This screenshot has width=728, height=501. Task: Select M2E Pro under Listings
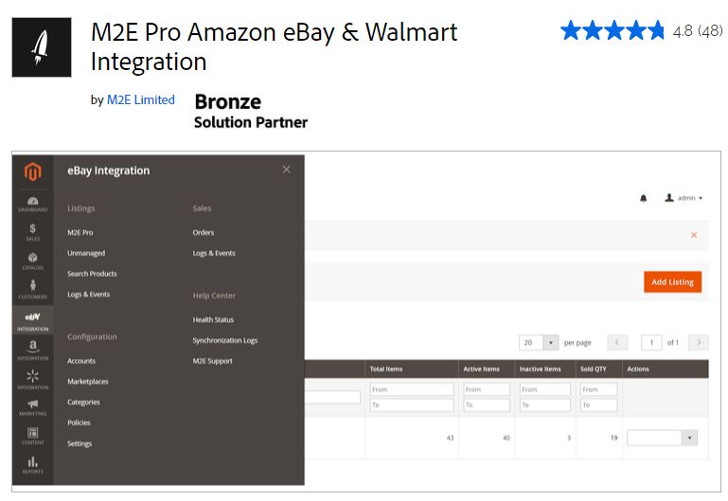tap(80, 232)
